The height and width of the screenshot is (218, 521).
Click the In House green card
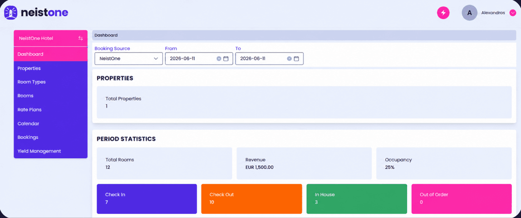coord(357,199)
